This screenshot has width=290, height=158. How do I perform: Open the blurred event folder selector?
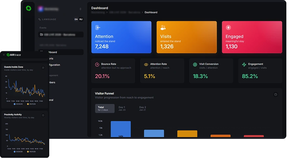click(60, 35)
